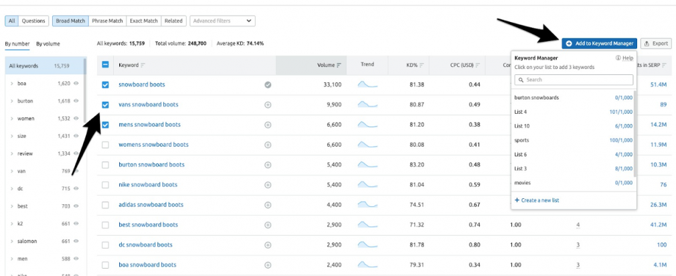Expand the boa keyword group
The image size is (676, 276).
11,84
